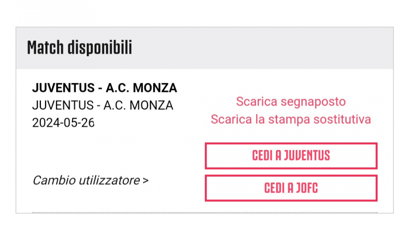
Task: Click the grey Match disponibili header bar
Action: tap(204, 48)
